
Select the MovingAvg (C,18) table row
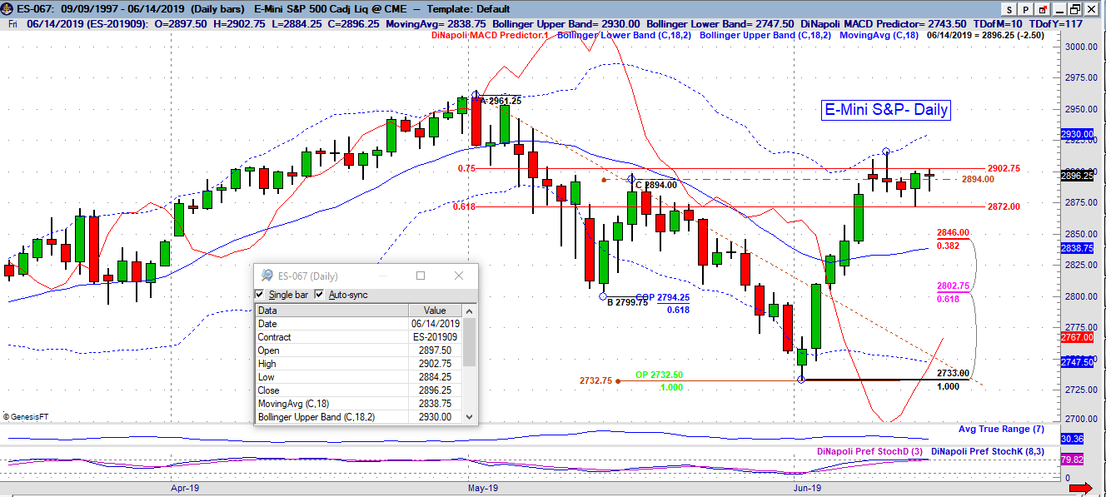coord(358,404)
